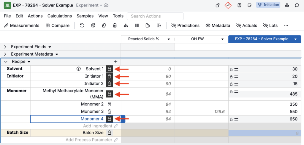Open the Edit menu

[x=19, y=16]
